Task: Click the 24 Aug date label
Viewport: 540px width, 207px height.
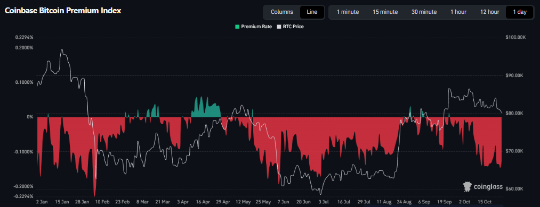Action: pos(405,202)
